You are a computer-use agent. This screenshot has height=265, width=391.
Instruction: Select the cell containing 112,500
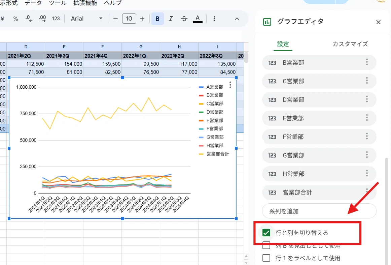26,64
